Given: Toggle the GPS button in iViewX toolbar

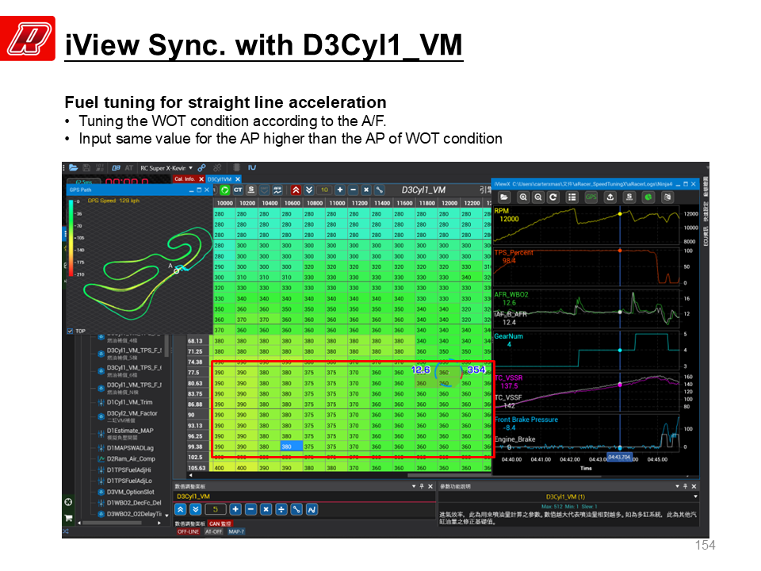Looking at the screenshot, I should coord(591,197).
